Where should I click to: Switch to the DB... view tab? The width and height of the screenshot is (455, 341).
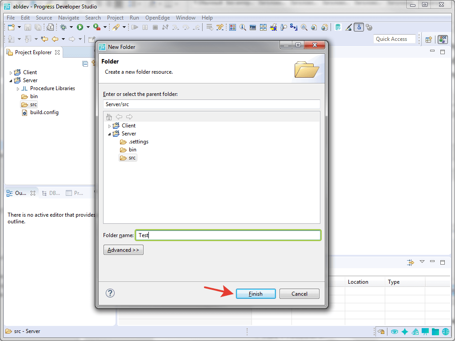point(51,193)
